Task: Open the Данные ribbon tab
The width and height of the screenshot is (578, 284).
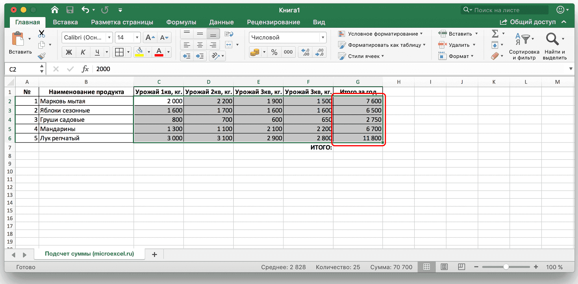Action: pos(221,22)
